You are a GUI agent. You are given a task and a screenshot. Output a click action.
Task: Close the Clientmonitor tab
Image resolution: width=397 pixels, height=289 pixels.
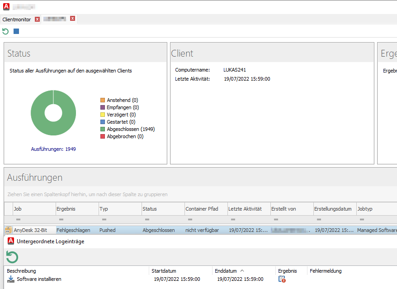(x=37, y=19)
